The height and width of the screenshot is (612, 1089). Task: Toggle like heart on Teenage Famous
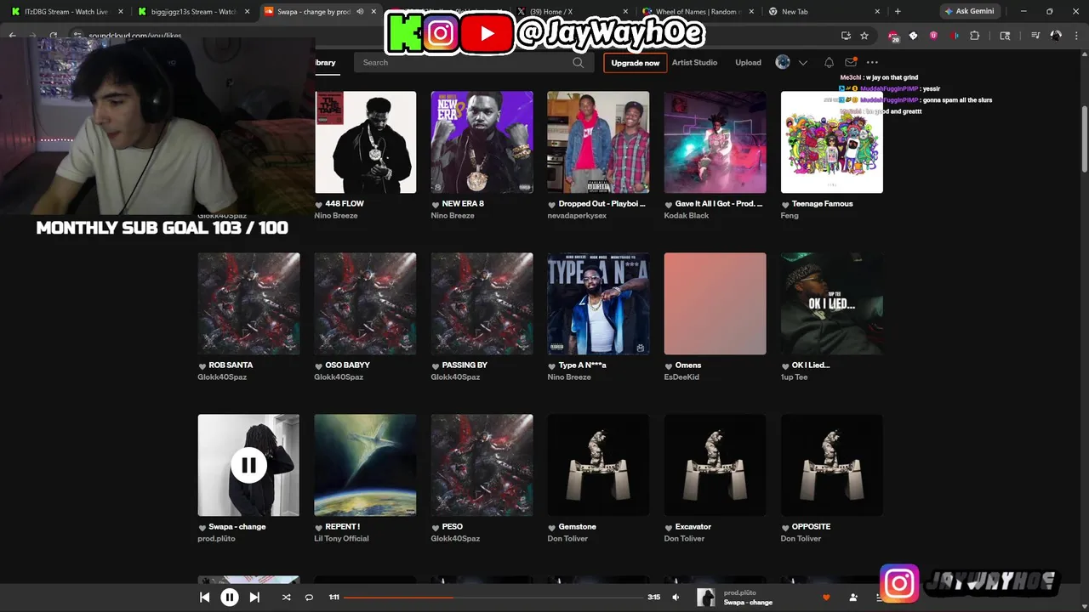tap(785, 205)
